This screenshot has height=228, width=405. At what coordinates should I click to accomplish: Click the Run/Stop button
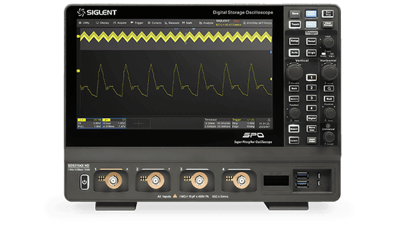point(328,13)
